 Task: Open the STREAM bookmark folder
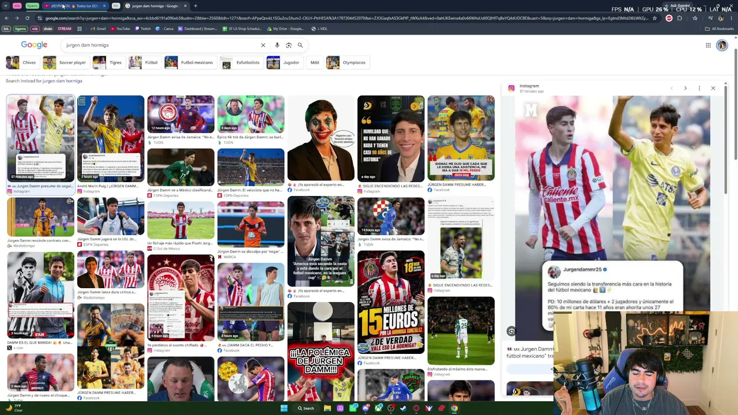[65, 29]
